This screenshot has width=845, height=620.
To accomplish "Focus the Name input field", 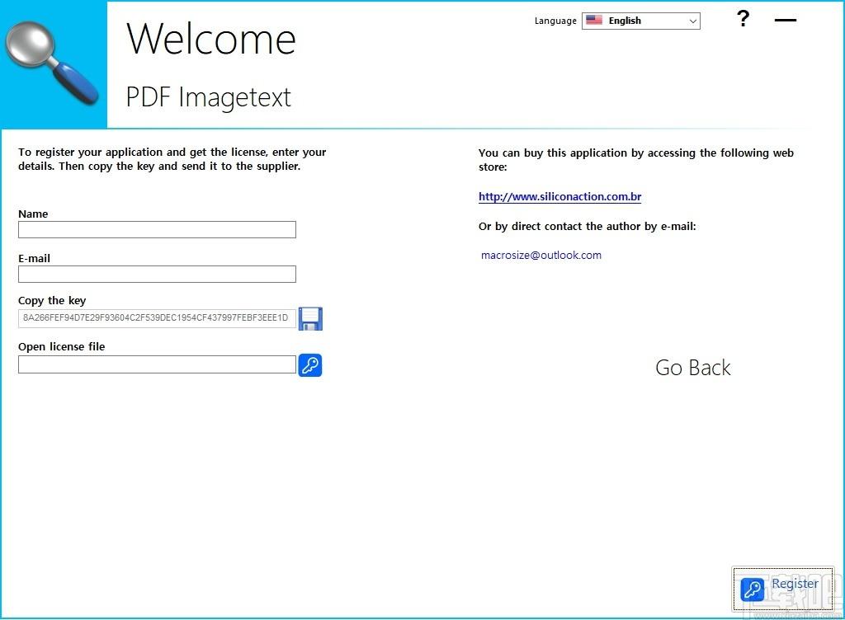I will (157, 230).
